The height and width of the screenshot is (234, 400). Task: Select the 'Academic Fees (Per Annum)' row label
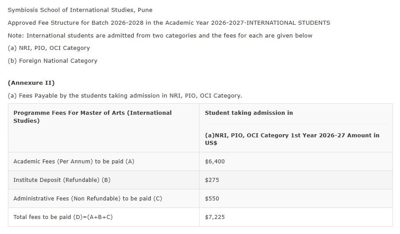74,162
